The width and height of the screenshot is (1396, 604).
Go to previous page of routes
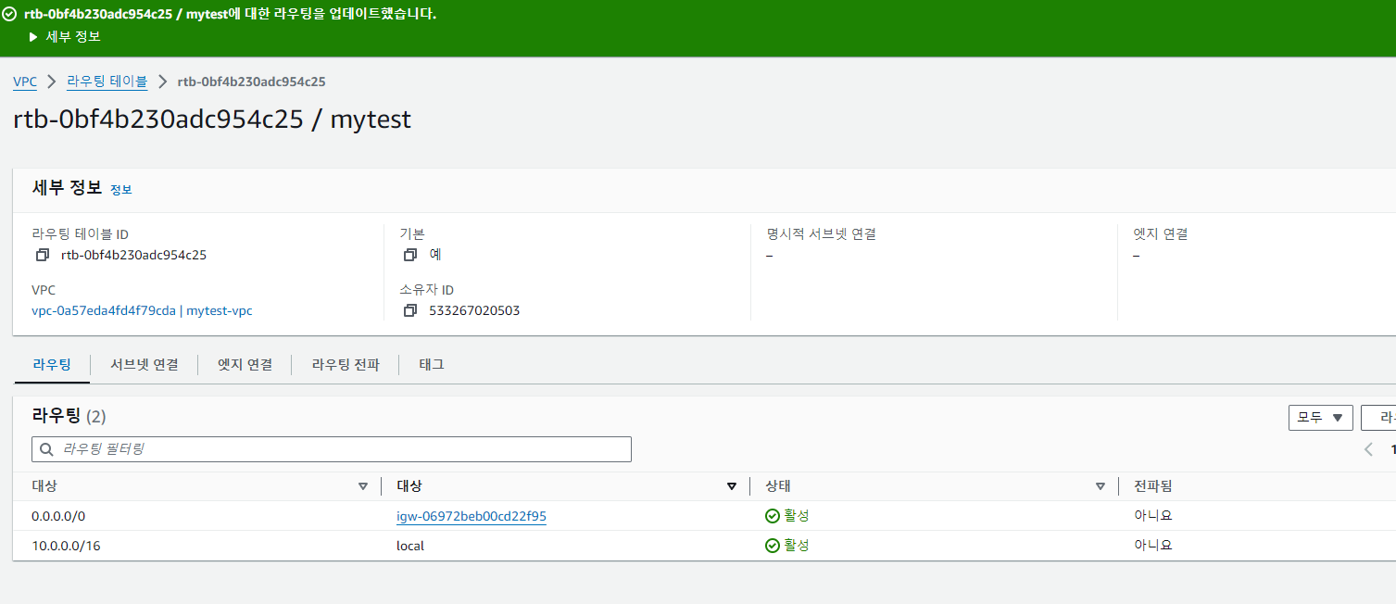tap(1368, 449)
